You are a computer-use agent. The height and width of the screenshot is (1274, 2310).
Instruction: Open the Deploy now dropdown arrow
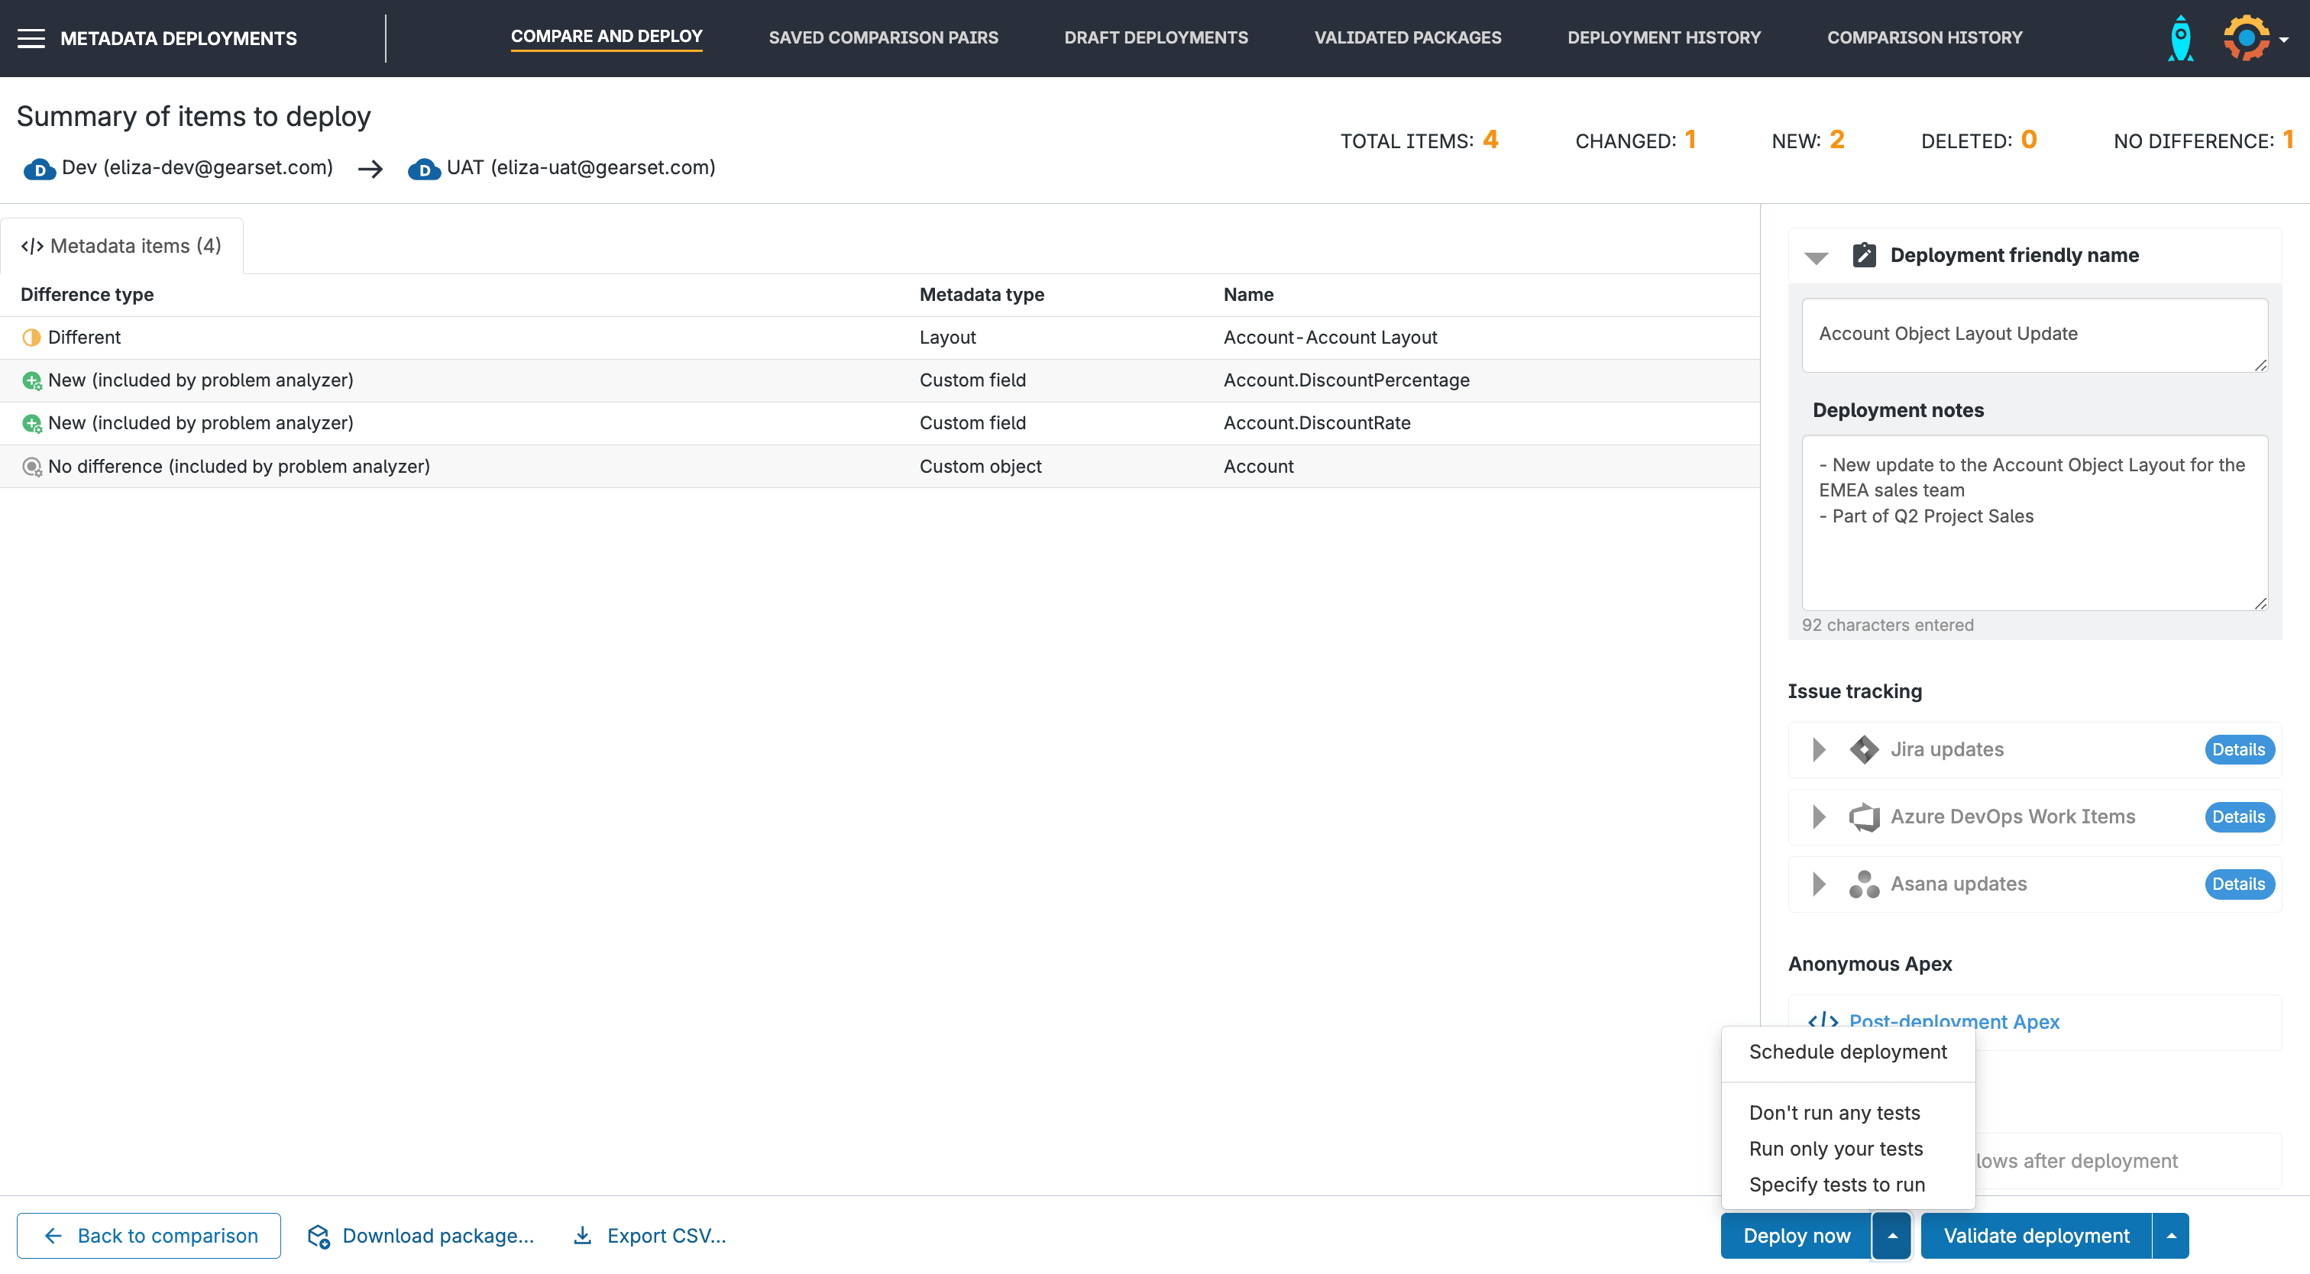[1892, 1236]
